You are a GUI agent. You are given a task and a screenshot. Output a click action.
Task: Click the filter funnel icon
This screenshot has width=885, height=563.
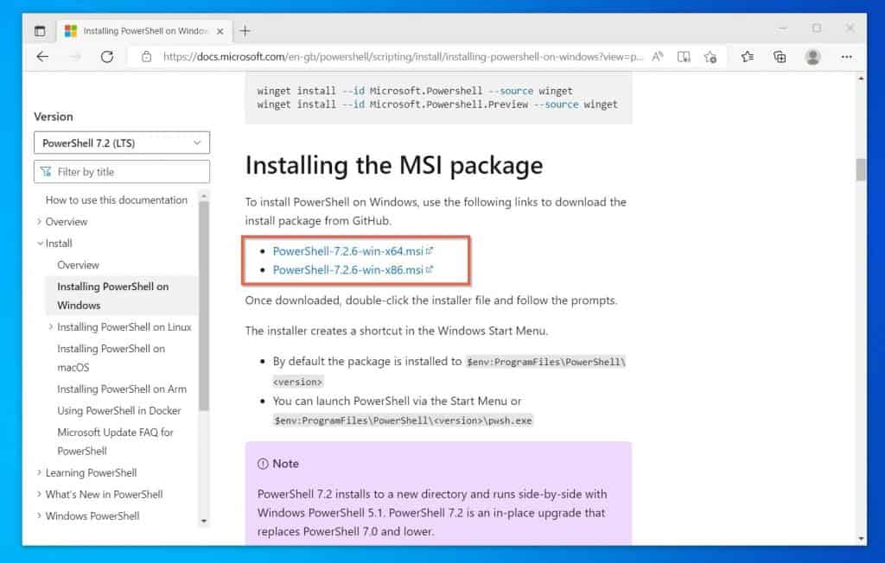47,172
